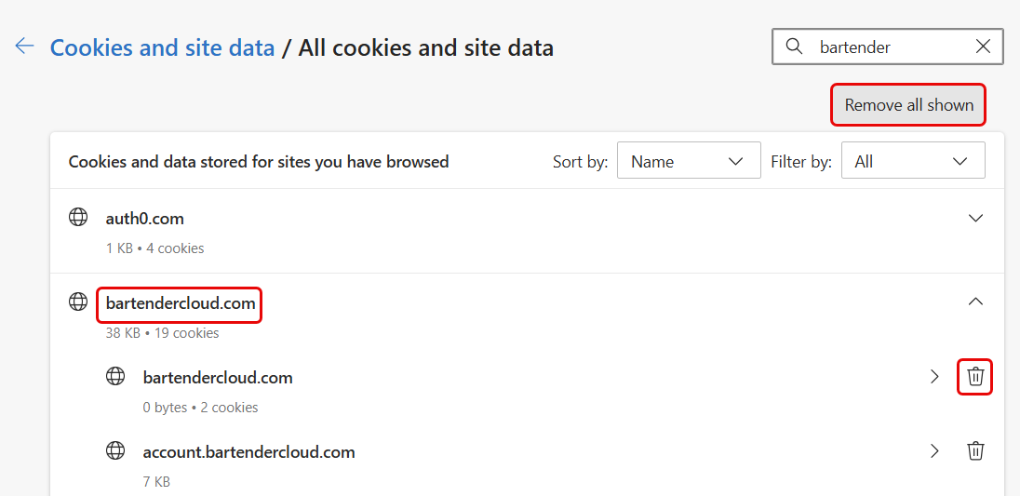This screenshot has width=1020, height=496.
Task: Go to Cookies and site data link
Action: click(163, 47)
